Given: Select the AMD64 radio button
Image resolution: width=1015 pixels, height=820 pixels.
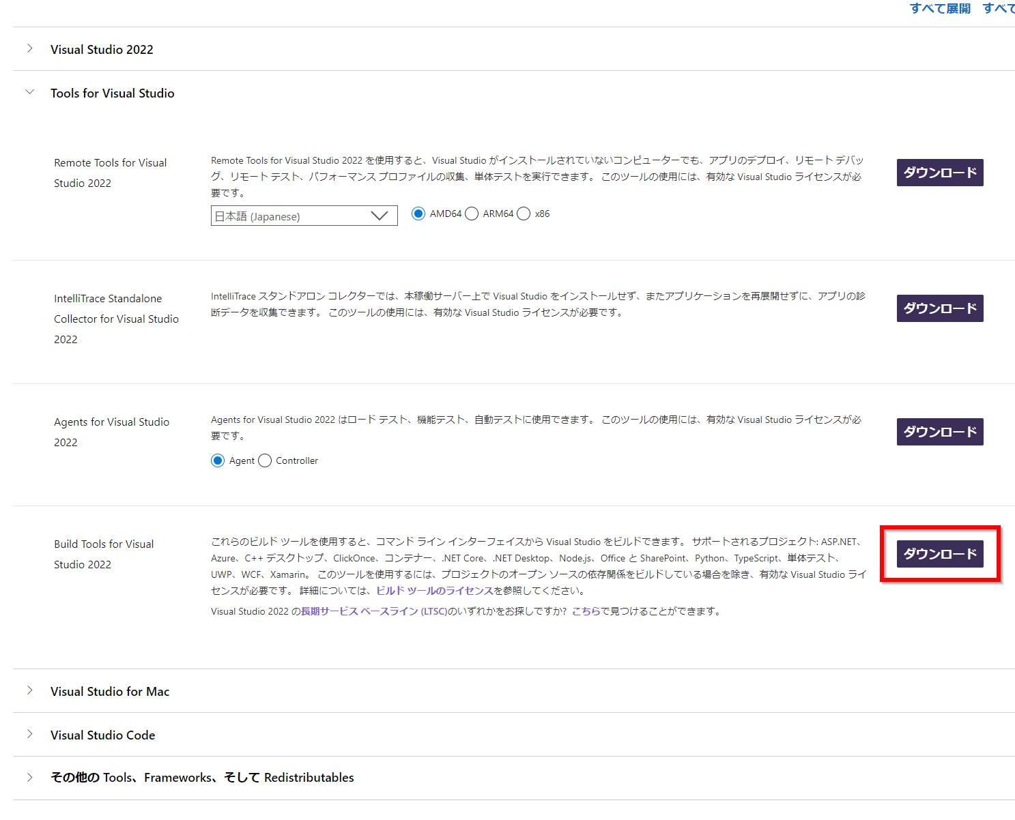Looking at the screenshot, I should click(x=418, y=213).
